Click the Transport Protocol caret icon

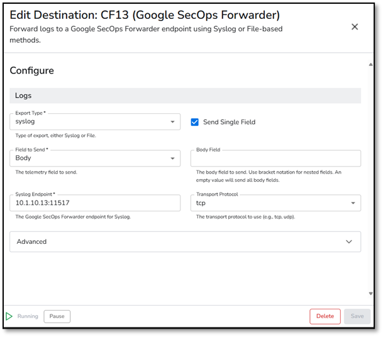pos(353,203)
